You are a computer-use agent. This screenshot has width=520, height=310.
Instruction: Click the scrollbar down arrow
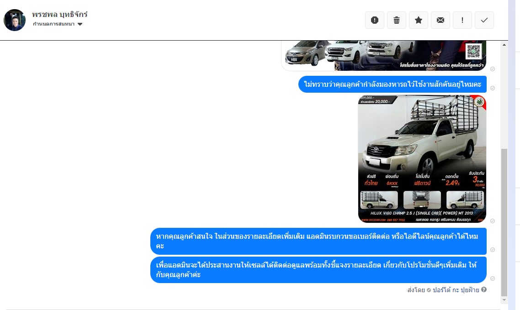pos(504,300)
